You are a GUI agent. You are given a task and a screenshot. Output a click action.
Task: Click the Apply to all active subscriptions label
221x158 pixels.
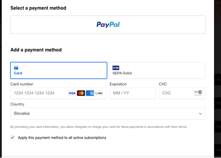62,138
